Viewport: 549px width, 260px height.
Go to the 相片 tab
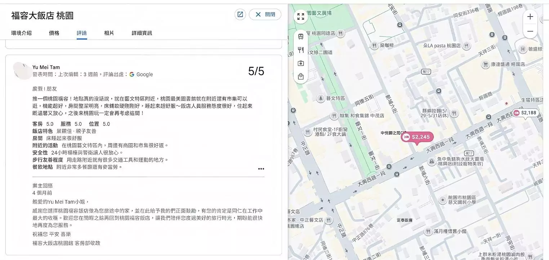[x=109, y=33]
